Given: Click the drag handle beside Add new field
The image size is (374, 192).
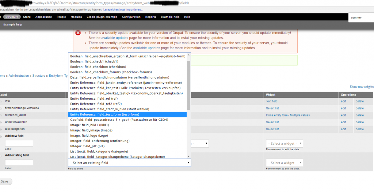Looking at the screenshot, I should pyautogui.click(x=1, y=136).
